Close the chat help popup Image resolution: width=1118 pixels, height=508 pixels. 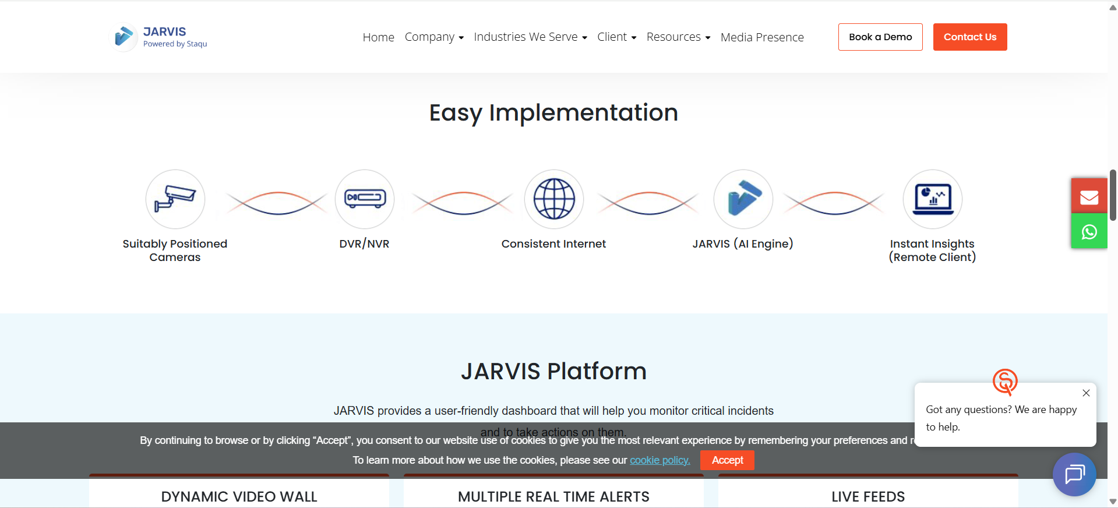pos(1086,393)
